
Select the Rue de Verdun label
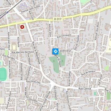[x=88, y=73]
